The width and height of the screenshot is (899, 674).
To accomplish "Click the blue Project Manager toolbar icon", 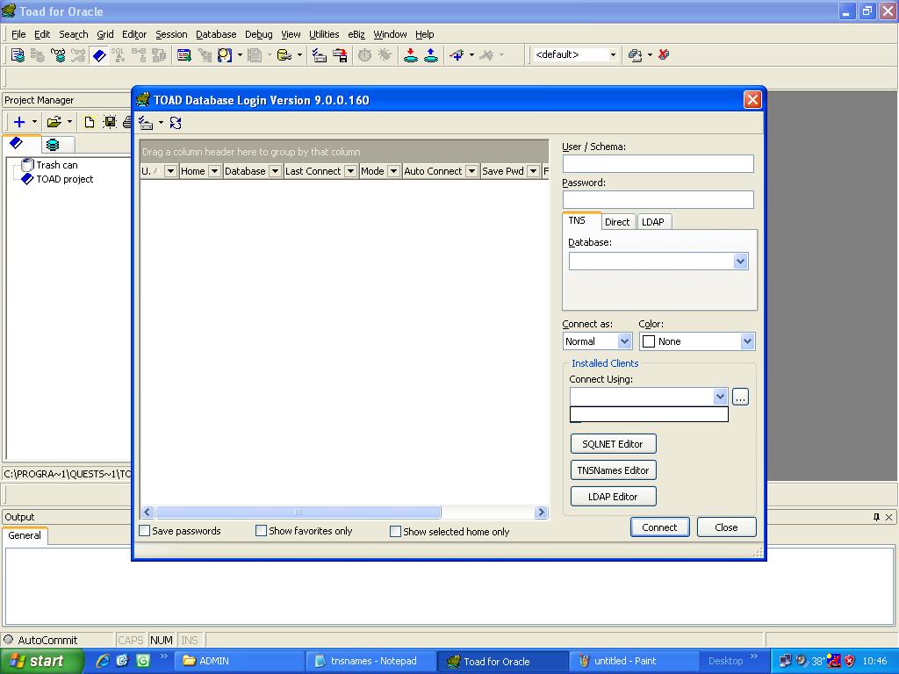I will click(x=99, y=55).
